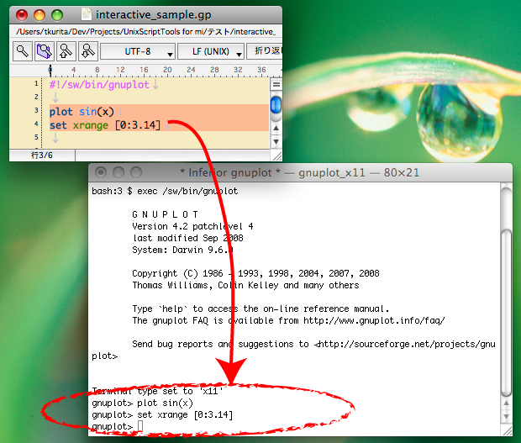521x443 pixels.
Task: Open the UTF-8 encoding dropdown
Action: click(x=137, y=51)
